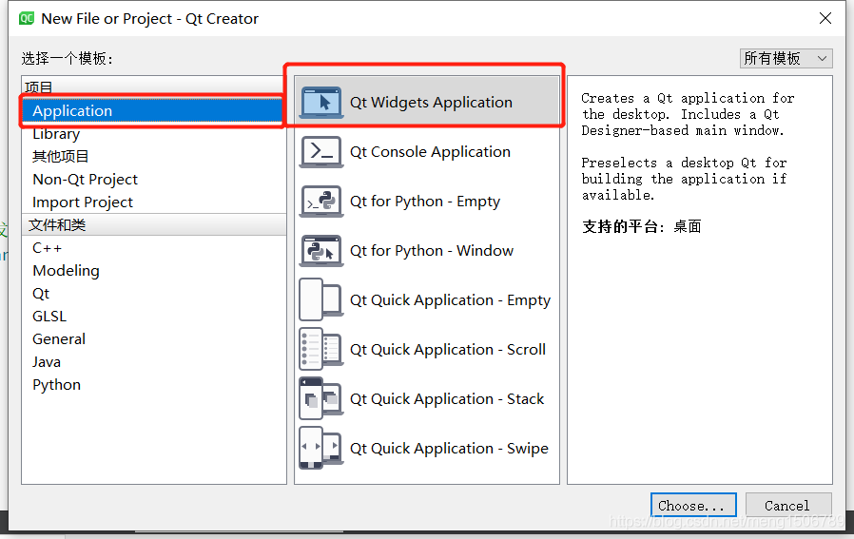Viewport: 854px width, 539px height.
Task: Click the Qt Creator logo in title bar
Action: click(26, 18)
